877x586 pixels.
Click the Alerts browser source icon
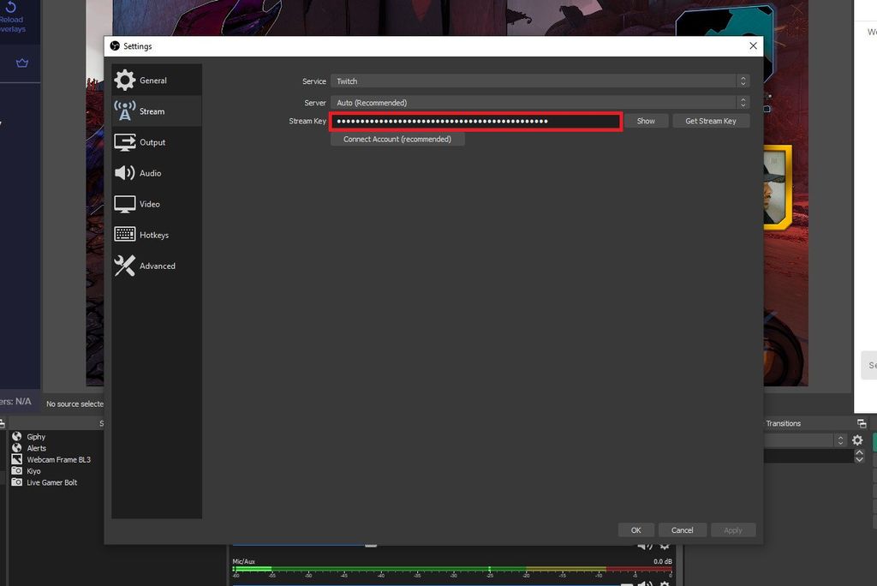[x=17, y=447]
